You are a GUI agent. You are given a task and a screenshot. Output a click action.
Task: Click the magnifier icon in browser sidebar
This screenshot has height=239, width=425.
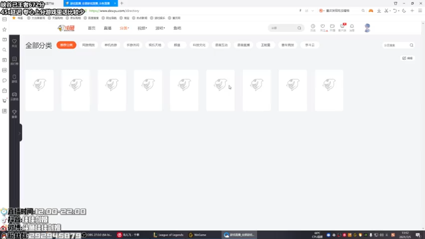[x=5, y=50]
